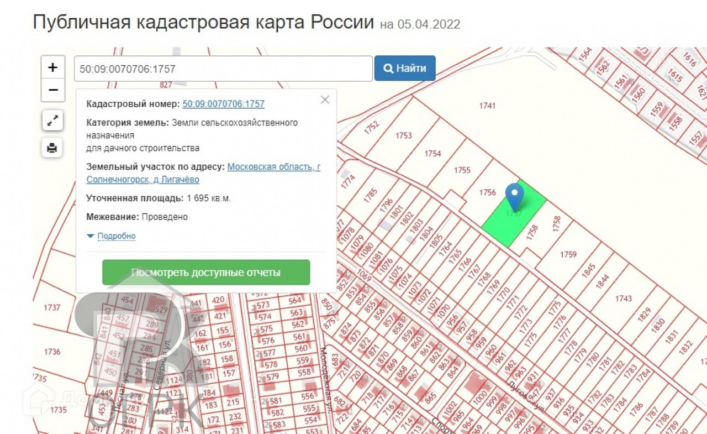
Task: Select parcel 529 on the map
Action: click(162, 310)
